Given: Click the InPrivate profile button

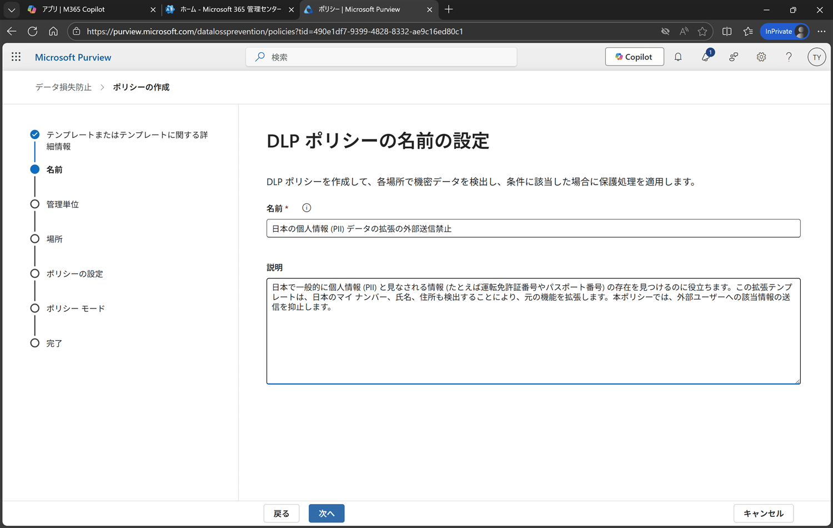Looking at the screenshot, I should [785, 31].
